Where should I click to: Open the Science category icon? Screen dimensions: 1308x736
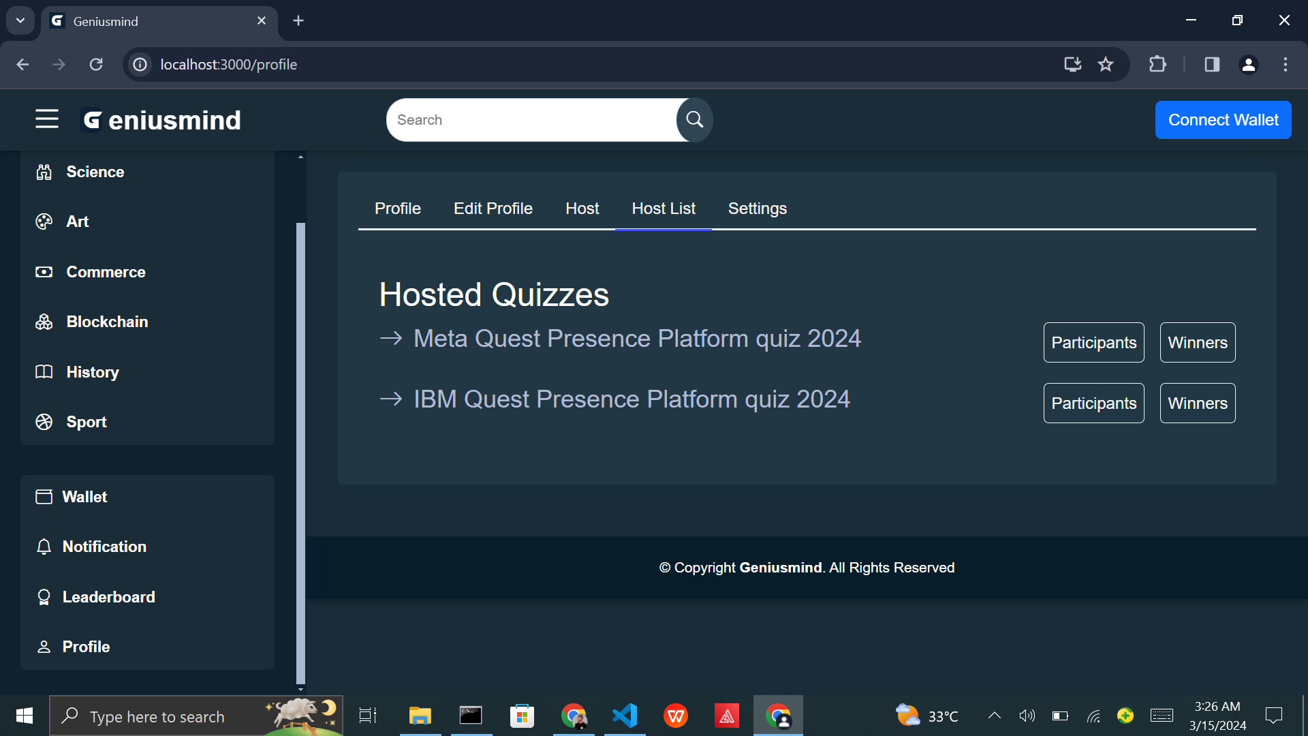point(44,172)
